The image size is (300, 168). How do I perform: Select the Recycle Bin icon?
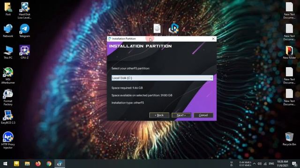coord(289,139)
